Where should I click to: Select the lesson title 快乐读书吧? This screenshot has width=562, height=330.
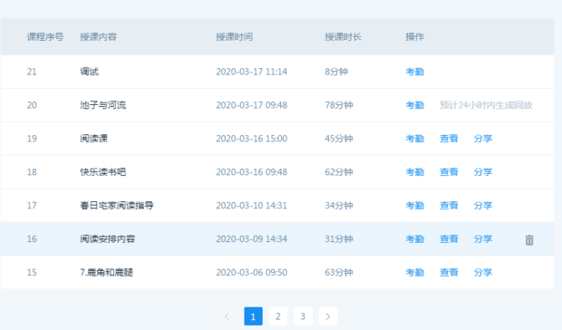pos(102,172)
